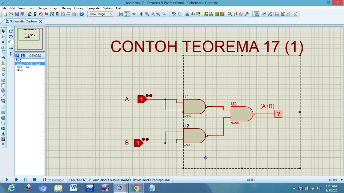Open the File menu
Screen dimensions: 344x193
click(4, 8)
